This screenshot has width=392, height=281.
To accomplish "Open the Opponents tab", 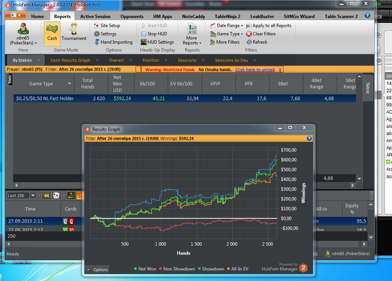I will 132,16.
